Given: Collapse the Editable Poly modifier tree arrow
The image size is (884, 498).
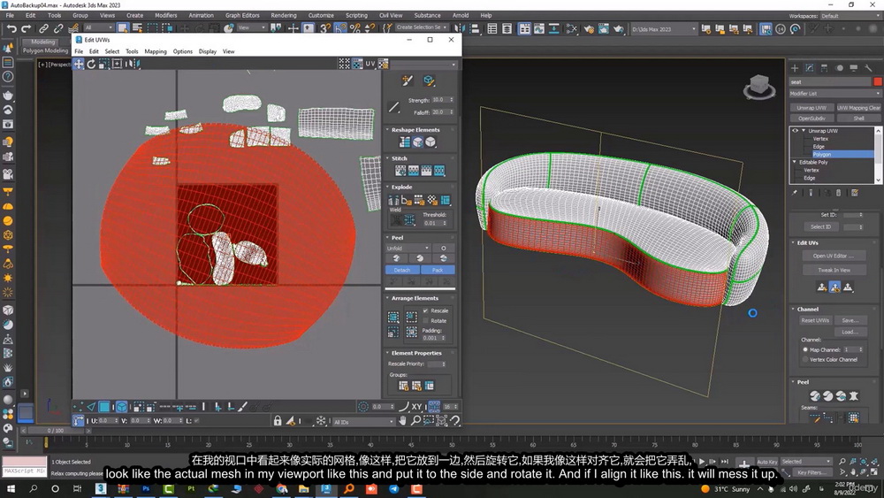Looking at the screenshot, I should pos(795,162).
